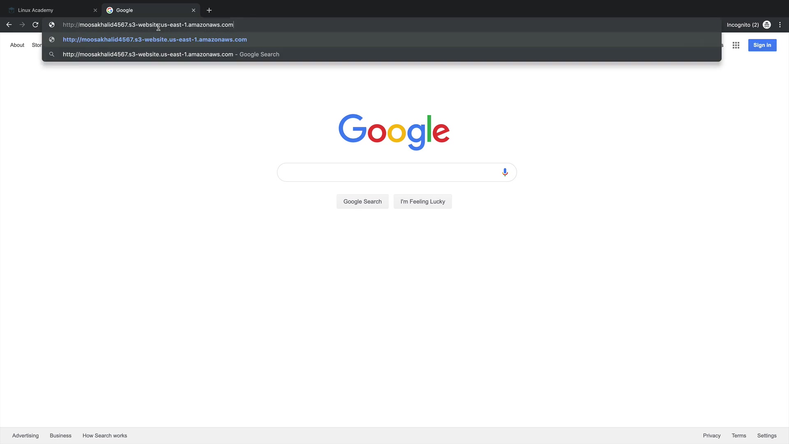Select the amazonaws.com URL suggestion

pyautogui.click(x=155, y=39)
